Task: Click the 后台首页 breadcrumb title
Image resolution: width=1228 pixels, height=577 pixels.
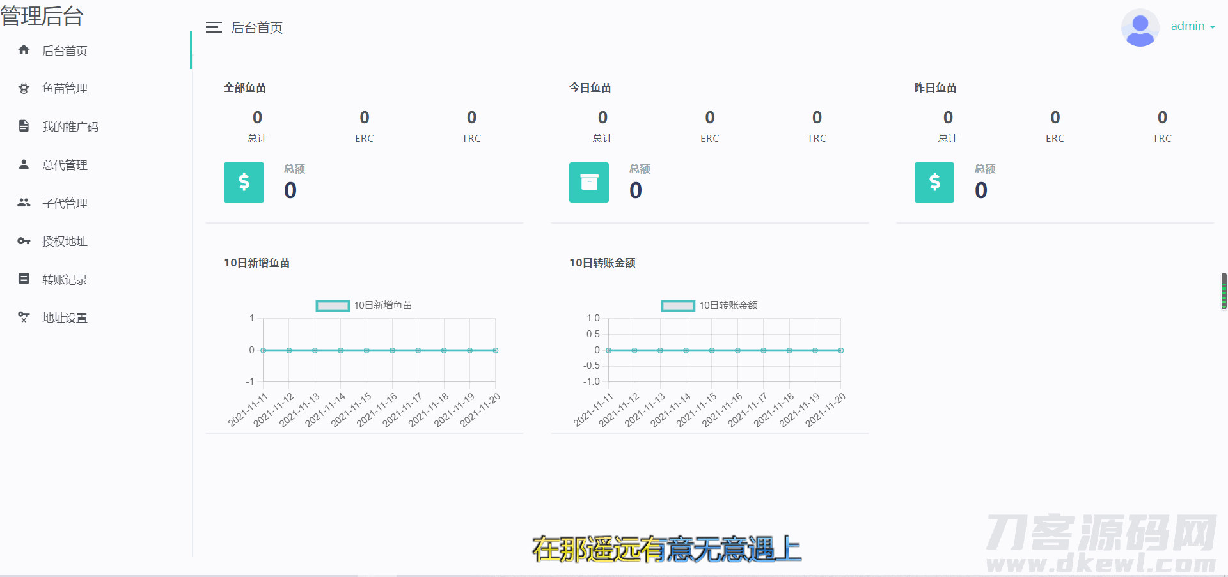Action: tap(256, 28)
